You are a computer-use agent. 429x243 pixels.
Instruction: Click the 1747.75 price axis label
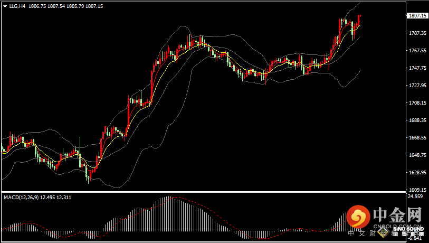(417, 68)
